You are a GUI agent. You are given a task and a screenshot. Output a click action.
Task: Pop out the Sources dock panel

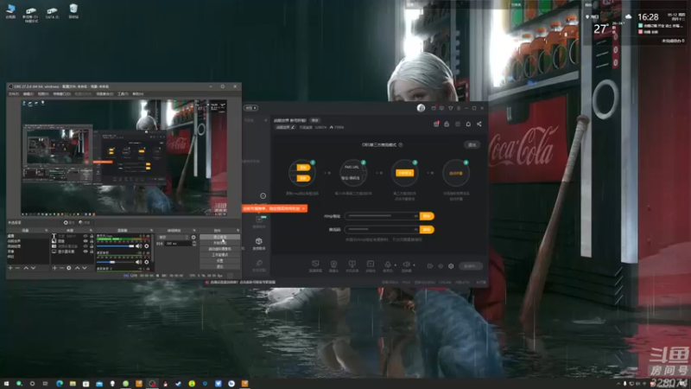tap(91, 230)
